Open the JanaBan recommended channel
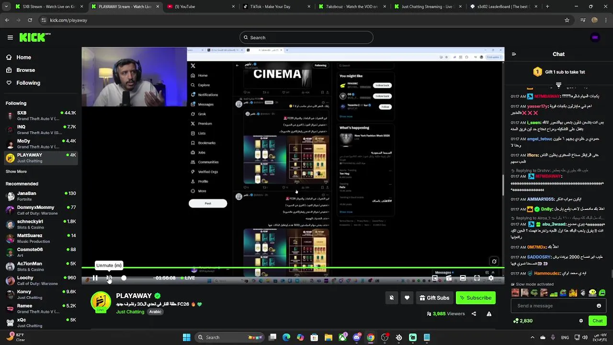 tap(41, 196)
